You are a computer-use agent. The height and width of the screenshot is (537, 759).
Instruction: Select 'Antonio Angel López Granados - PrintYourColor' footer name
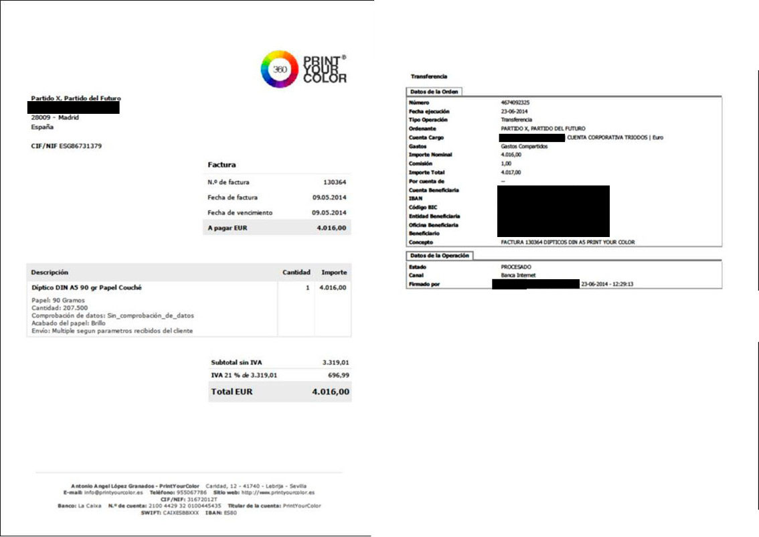click(135, 485)
